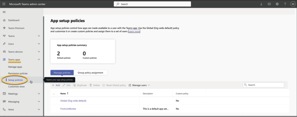Click the Messaging chat icon

4,102
